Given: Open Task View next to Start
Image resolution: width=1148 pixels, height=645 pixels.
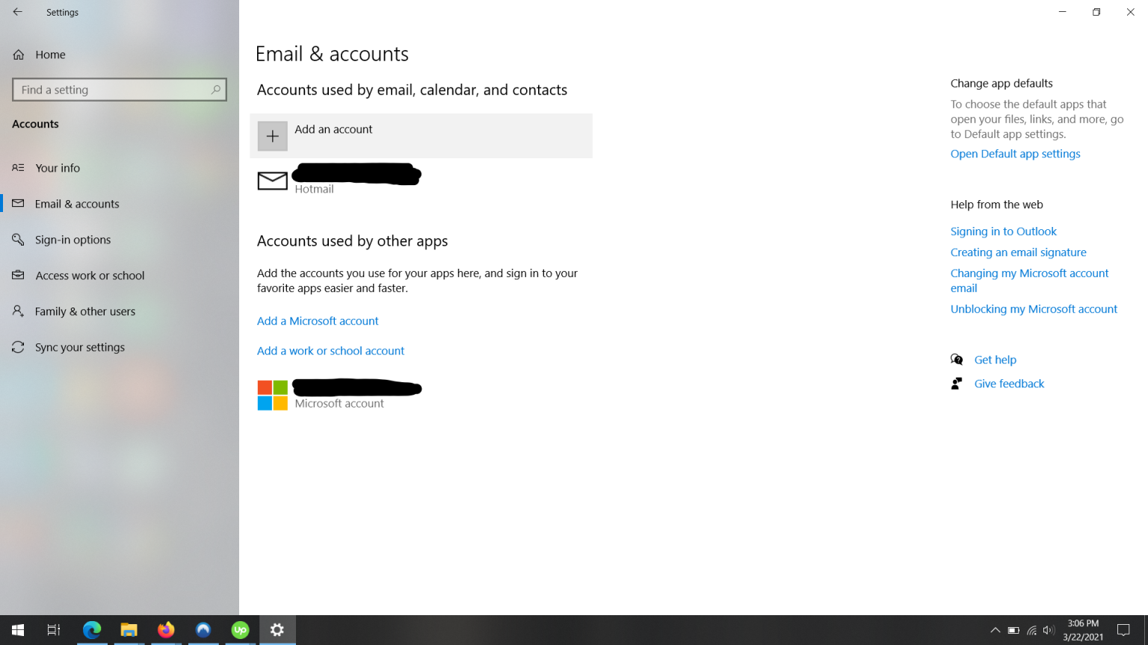Looking at the screenshot, I should (x=52, y=630).
